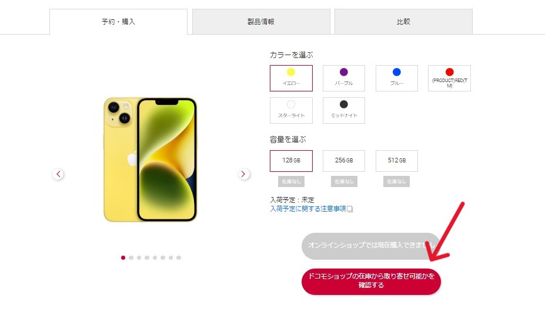Select the 512GB capacity option

(397, 161)
